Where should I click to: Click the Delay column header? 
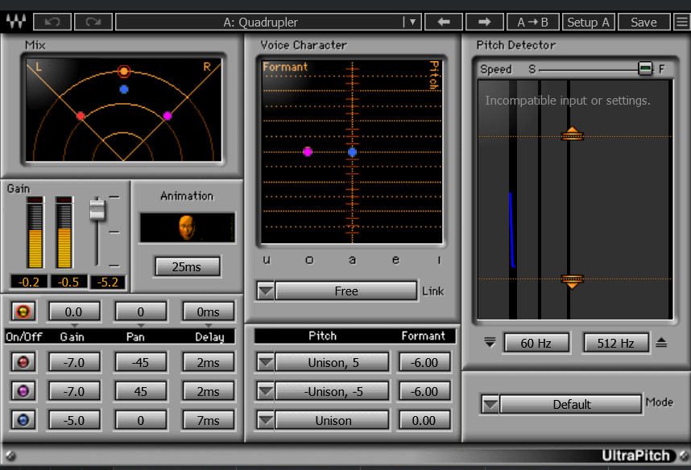pyautogui.click(x=209, y=336)
